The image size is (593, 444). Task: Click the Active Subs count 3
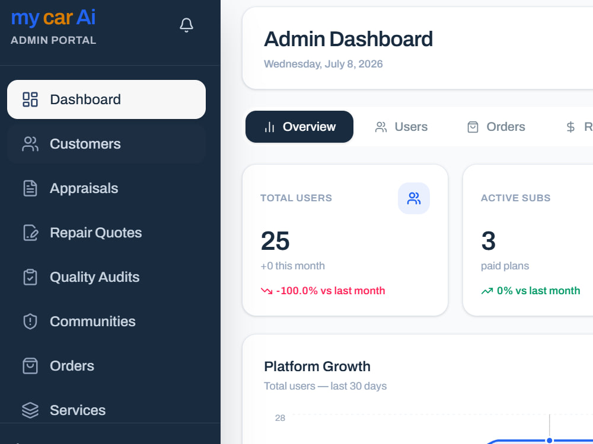point(489,241)
